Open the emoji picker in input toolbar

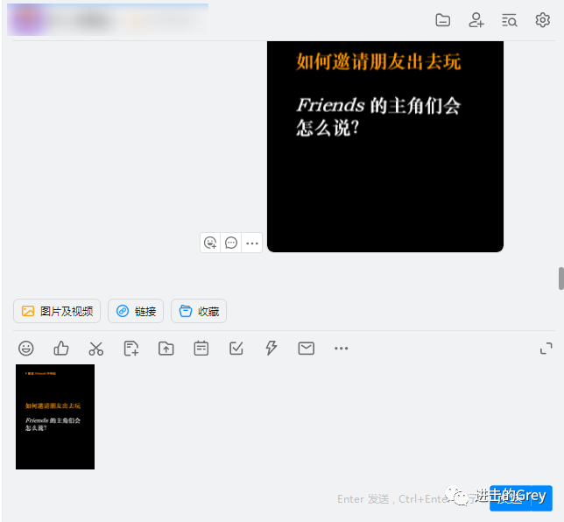pos(26,349)
